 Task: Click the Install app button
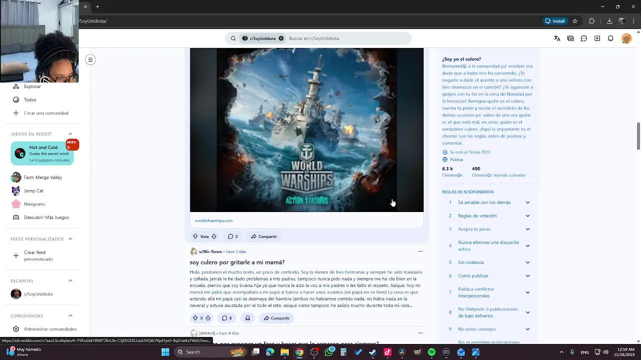click(555, 21)
